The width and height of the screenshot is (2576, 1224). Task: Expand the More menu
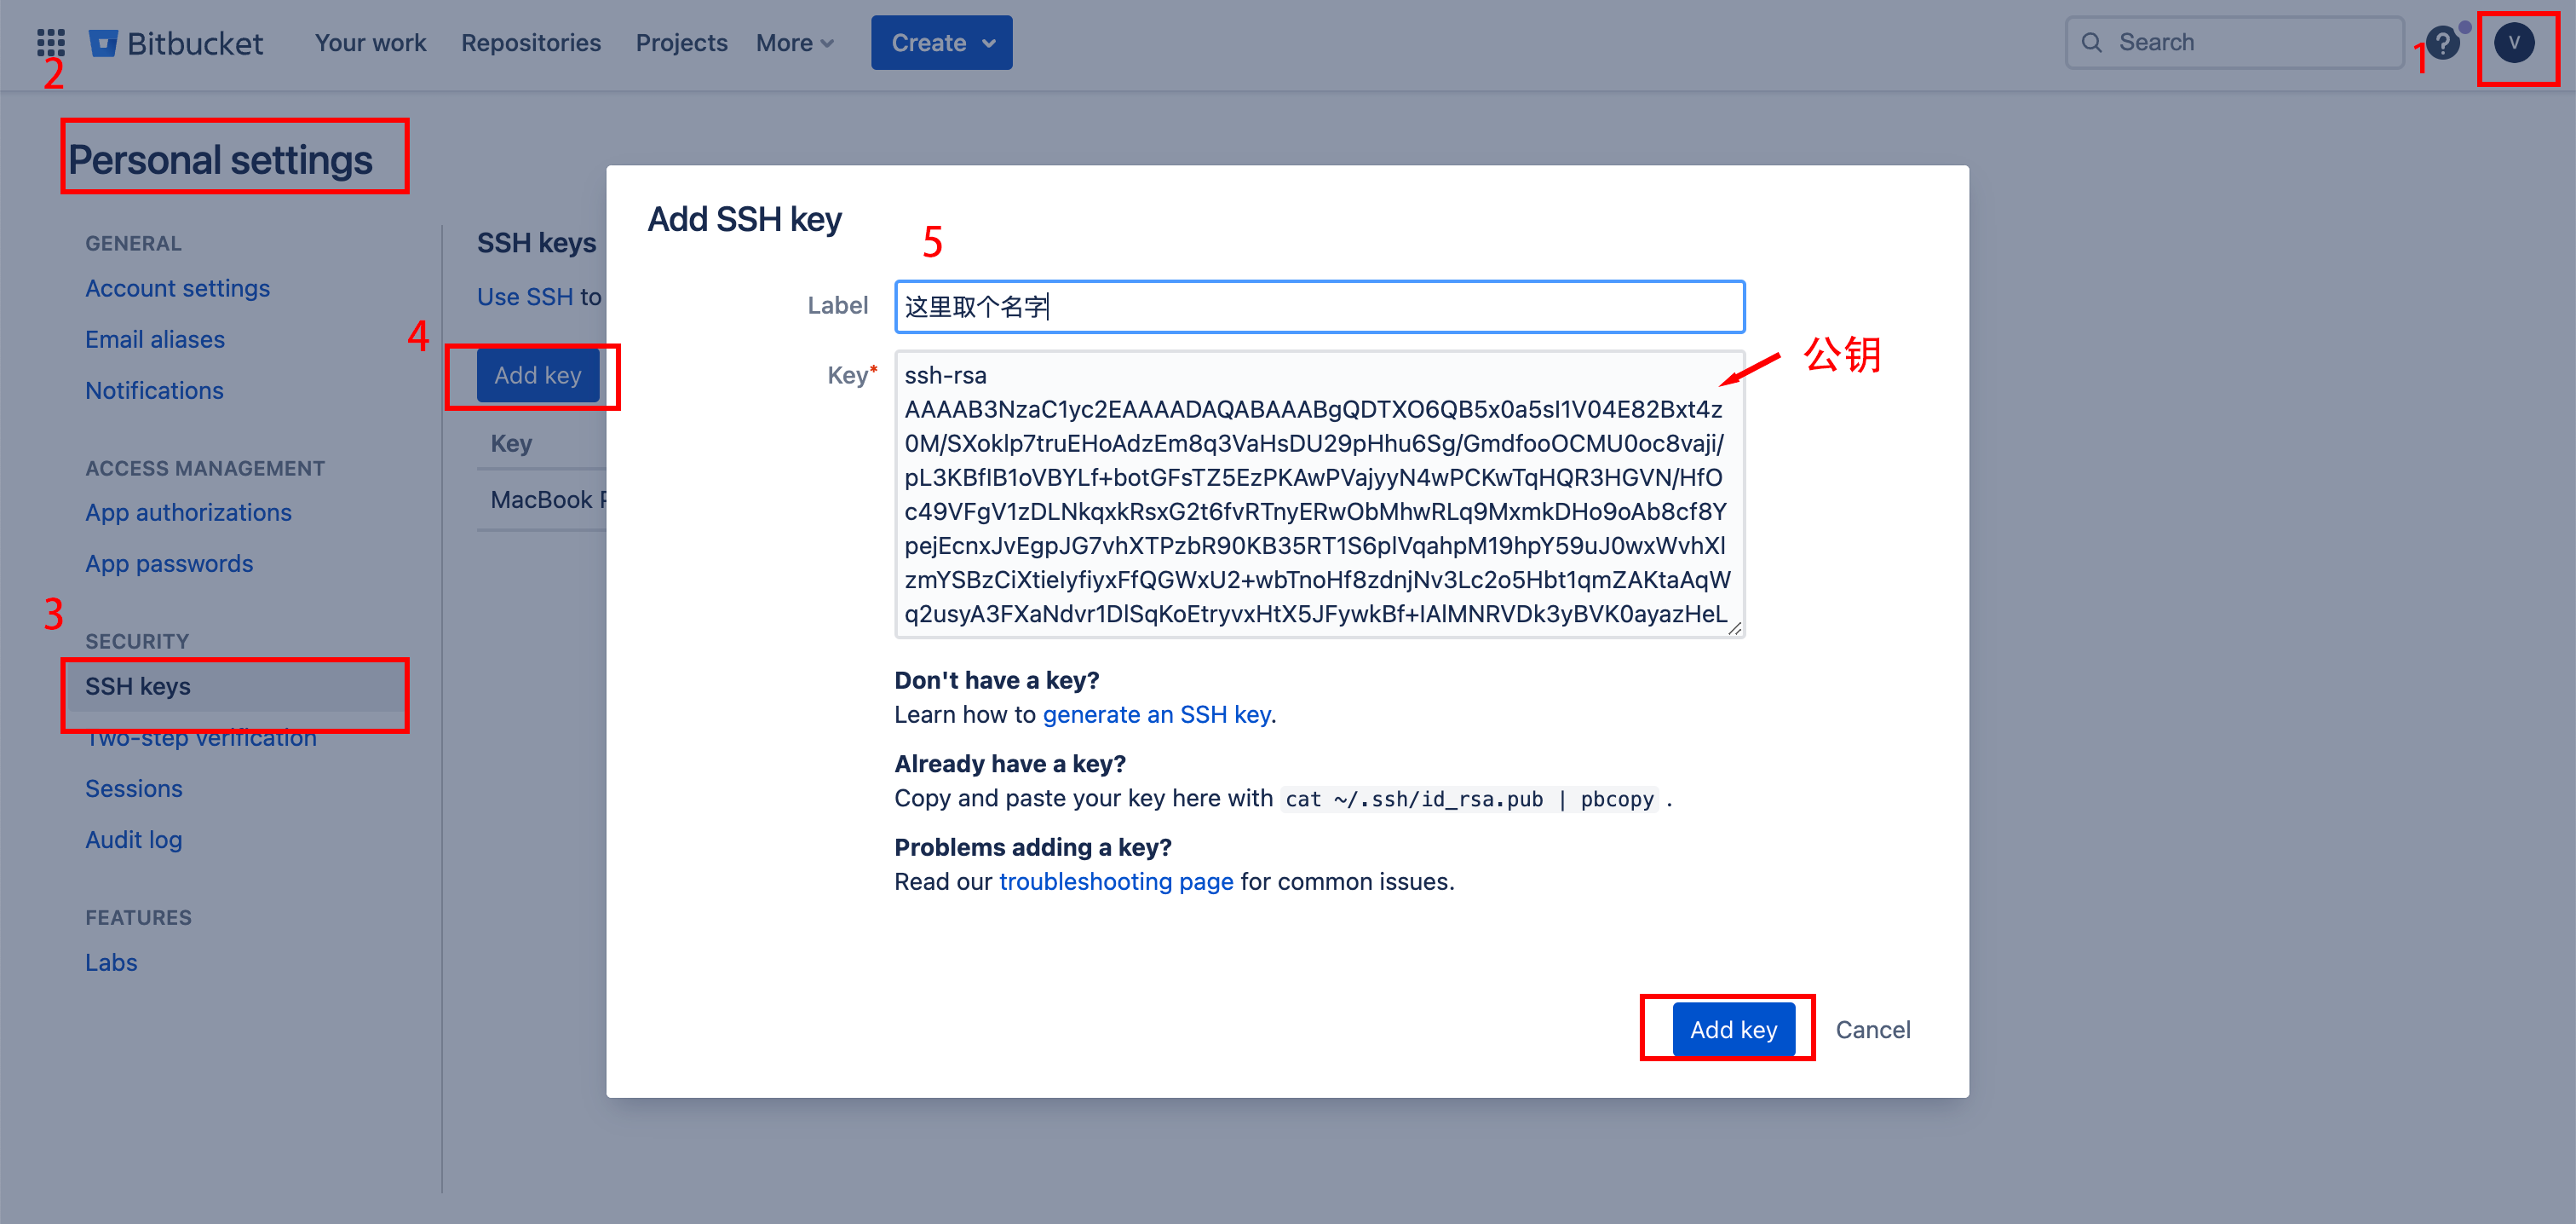coord(795,43)
